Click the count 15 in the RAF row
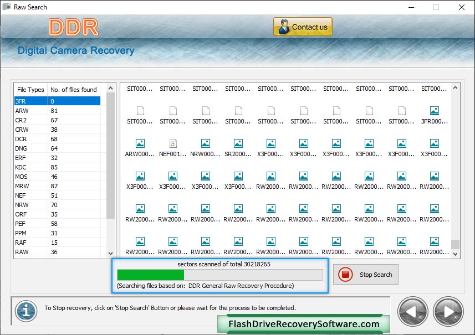 pos(54,243)
